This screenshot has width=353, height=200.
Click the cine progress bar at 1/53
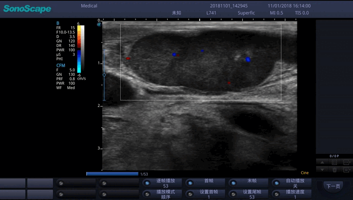[112, 174]
